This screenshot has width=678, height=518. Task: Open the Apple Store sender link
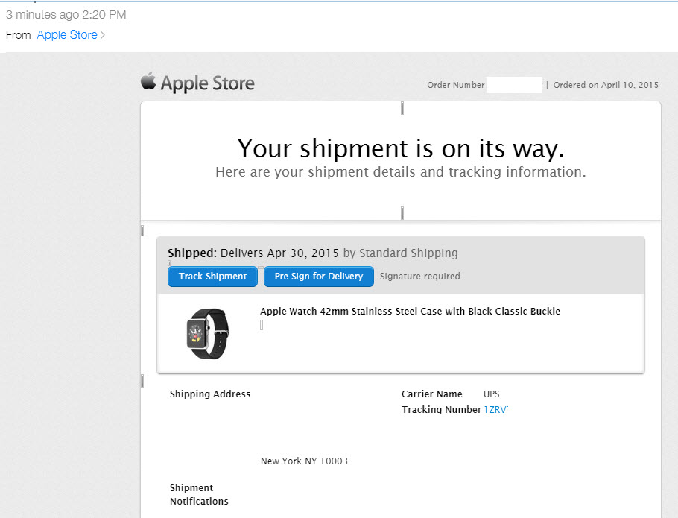coord(67,34)
